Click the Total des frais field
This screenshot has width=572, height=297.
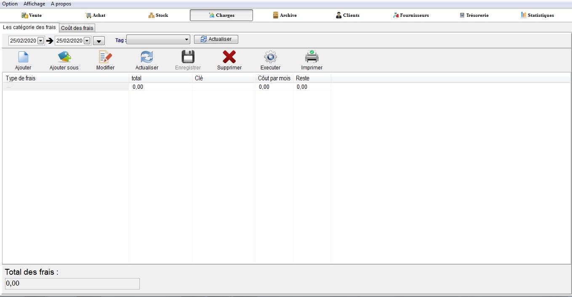pos(72,284)
